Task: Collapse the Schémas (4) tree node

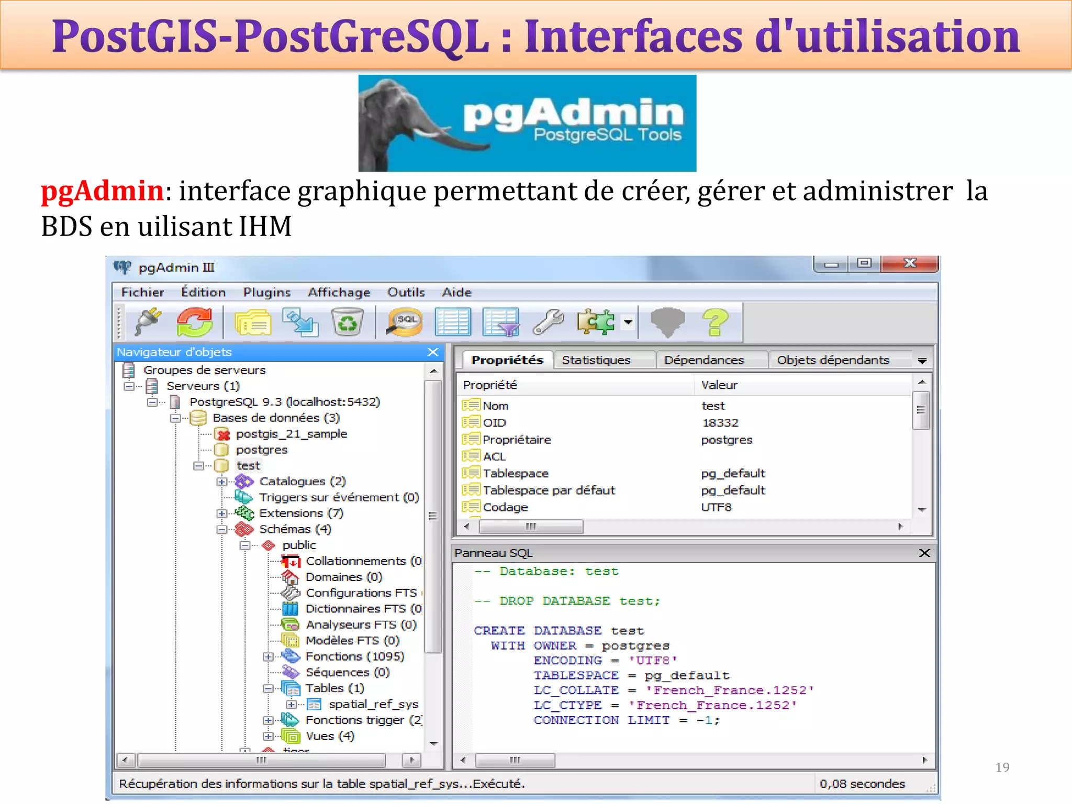Action: click(x=222, y=529)
